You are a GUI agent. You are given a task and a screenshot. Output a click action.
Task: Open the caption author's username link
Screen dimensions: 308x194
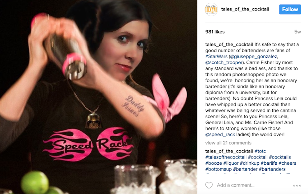tap(229, 45)
